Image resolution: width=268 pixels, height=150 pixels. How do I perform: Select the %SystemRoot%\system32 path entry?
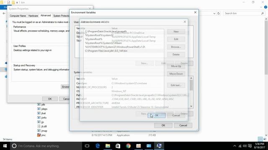(x=124, y=35)
